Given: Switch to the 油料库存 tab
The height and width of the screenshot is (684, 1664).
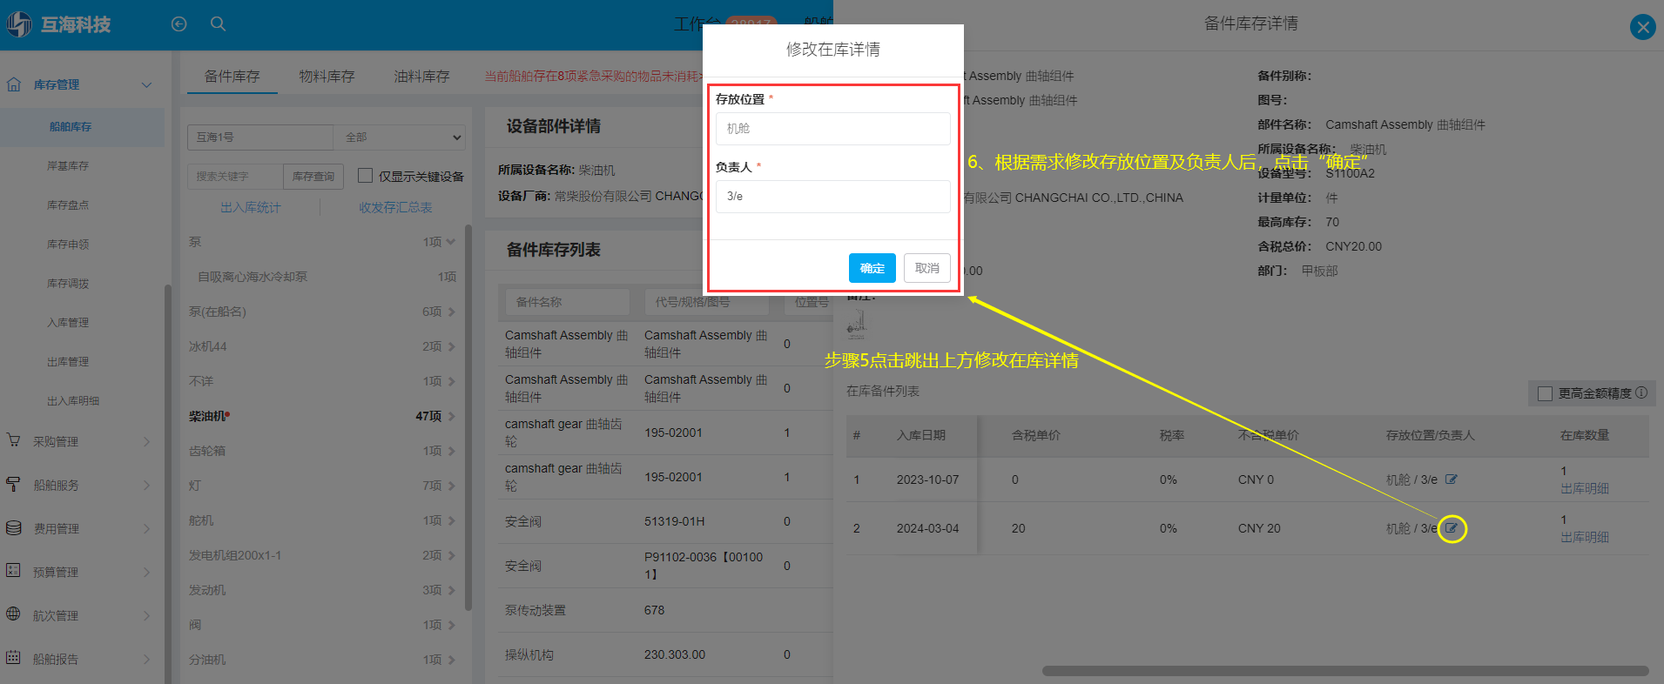Looking at the screenshot, I should (x=421, y=76).
